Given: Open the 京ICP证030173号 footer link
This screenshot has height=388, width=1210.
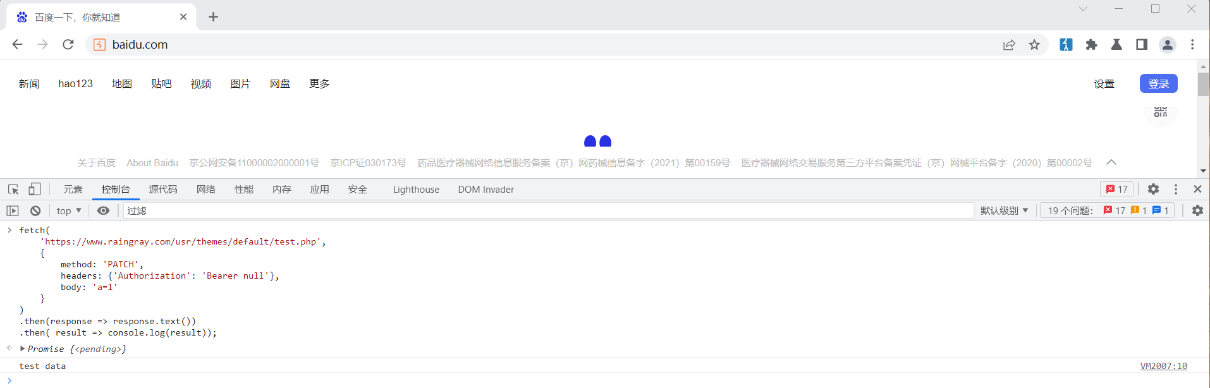Looking at the screenshot, I should 368,163.
